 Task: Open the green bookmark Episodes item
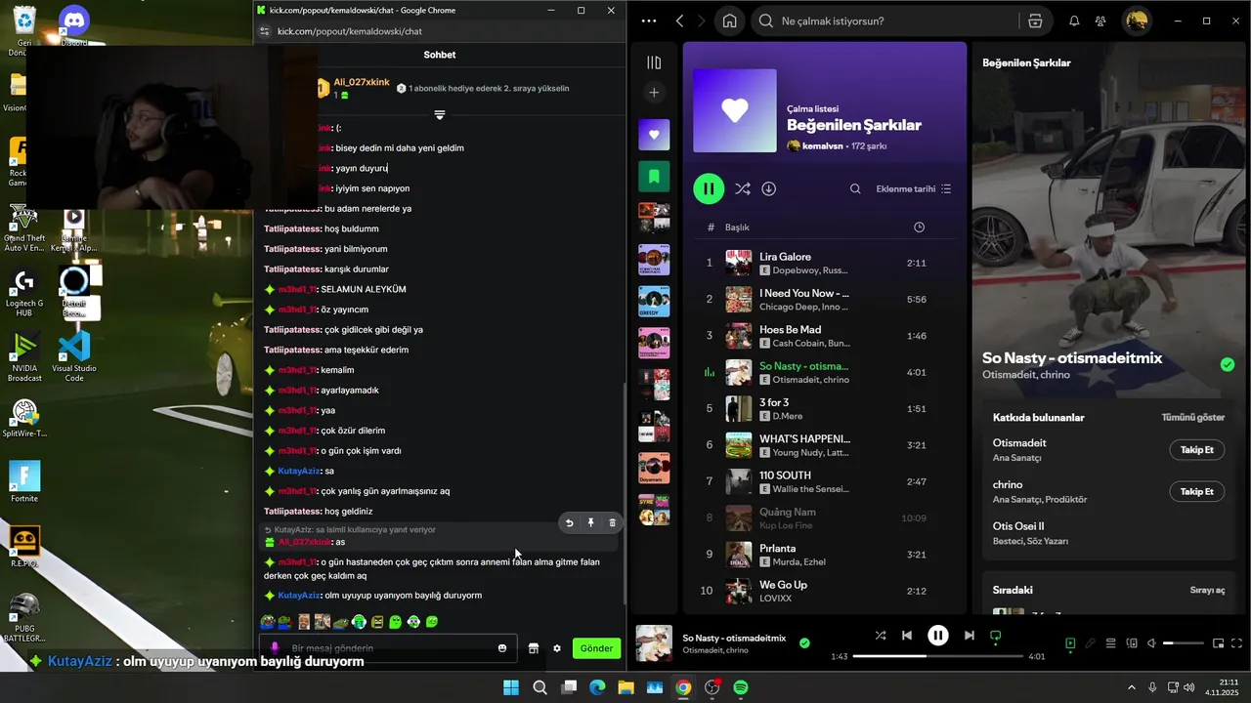pyautogui.click(x=654, y=177)
